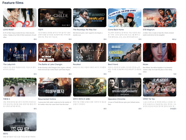Click LOVE RESET description starting 'D-30 of their'
The width and height of the screenshot is (186, 140).
(x=20, y=35)
